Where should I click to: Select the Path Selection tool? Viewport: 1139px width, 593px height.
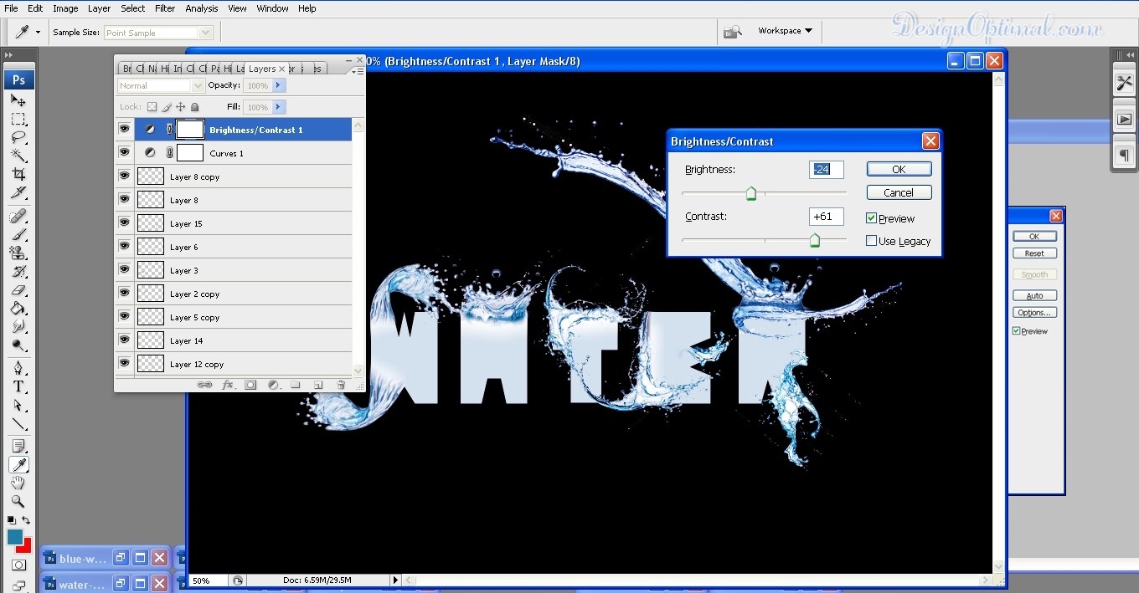(x=18, y=405)
